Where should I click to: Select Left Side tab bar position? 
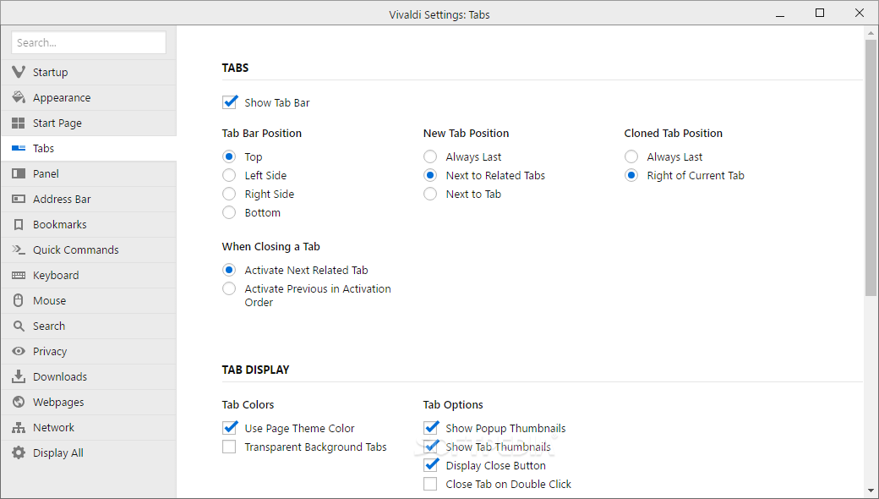click(x=229, y=175)
